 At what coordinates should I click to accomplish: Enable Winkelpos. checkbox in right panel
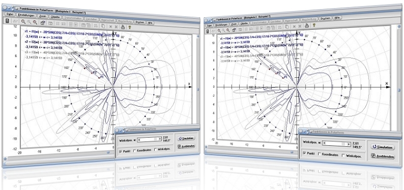(343, 155)
